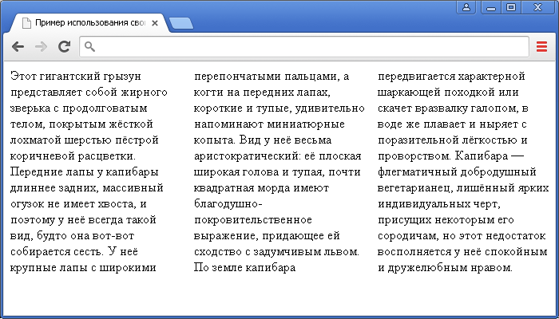559x319 pixels.
Task: Click the line "аристократический: её плоская"
Action: (278, 156)
